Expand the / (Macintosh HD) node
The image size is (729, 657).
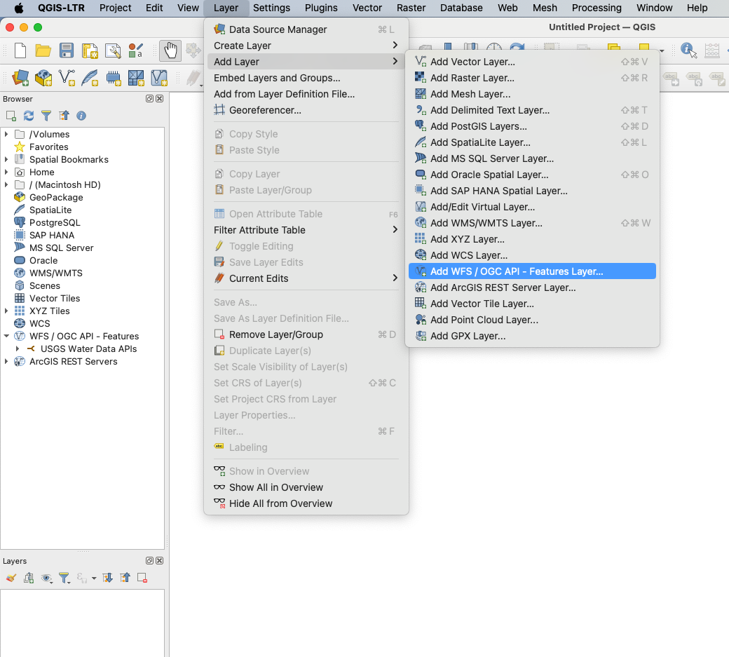click(6, 184)
